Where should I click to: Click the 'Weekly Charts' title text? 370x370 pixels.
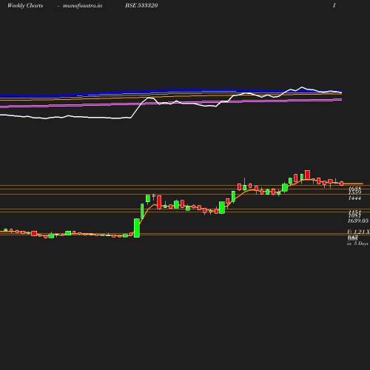click(25, 6)
